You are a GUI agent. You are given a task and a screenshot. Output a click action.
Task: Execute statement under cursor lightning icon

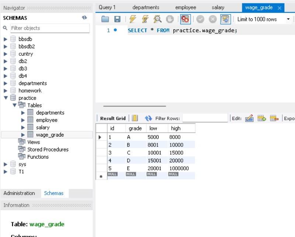pos(145,19)
